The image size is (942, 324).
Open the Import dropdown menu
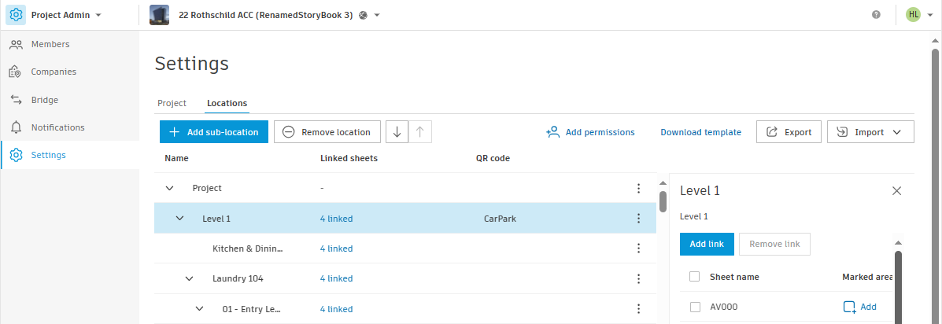870,132
